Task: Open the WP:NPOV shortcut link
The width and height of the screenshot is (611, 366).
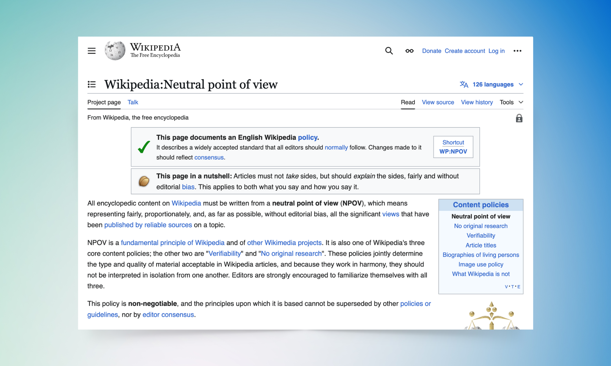Action: point(453,151)
